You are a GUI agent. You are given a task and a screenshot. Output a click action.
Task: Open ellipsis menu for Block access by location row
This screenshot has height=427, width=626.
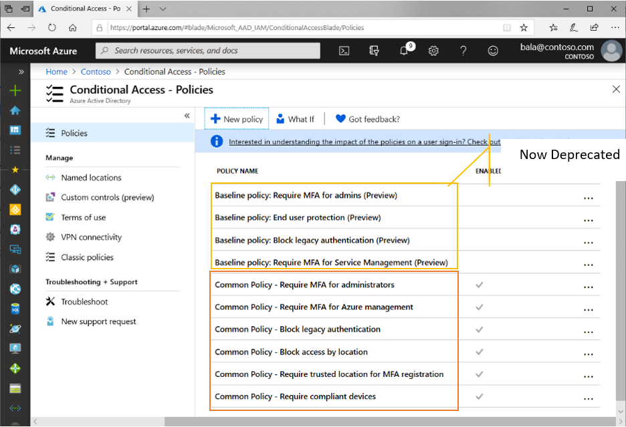[589, 354]
